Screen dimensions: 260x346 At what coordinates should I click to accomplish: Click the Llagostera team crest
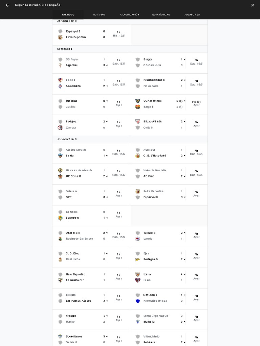pos(60,218)
